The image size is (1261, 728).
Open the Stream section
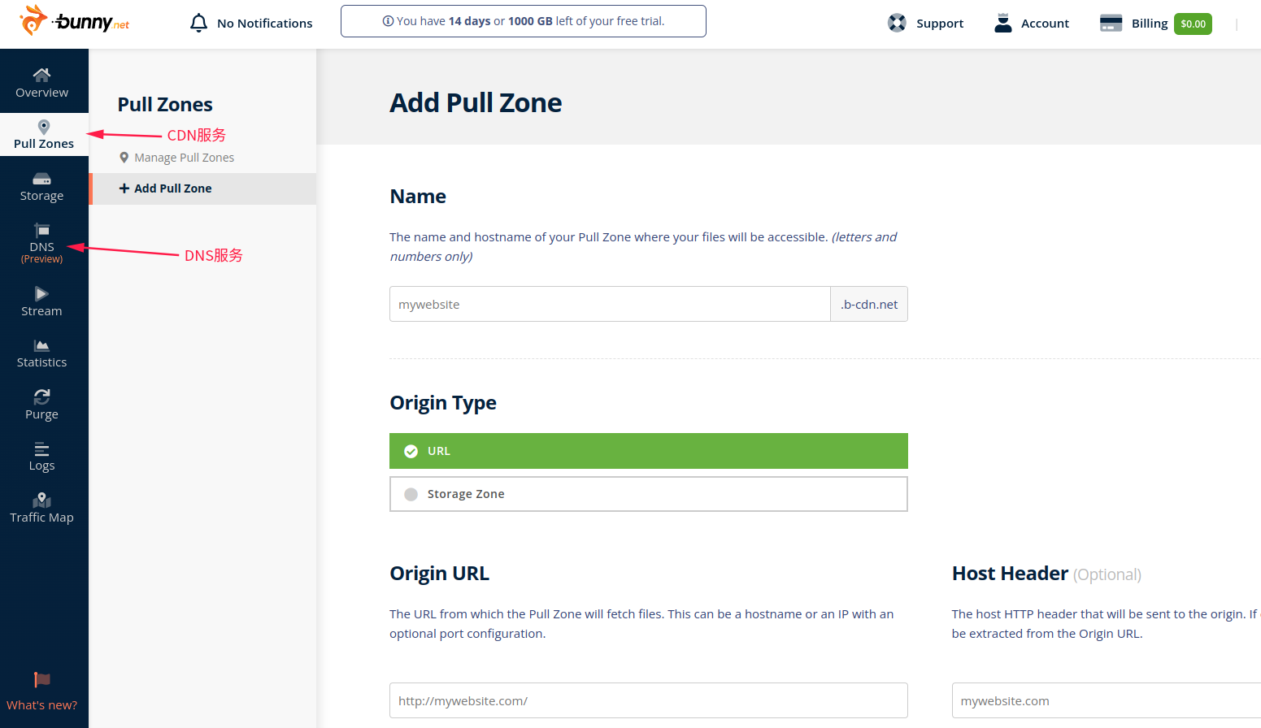point(42,301)
